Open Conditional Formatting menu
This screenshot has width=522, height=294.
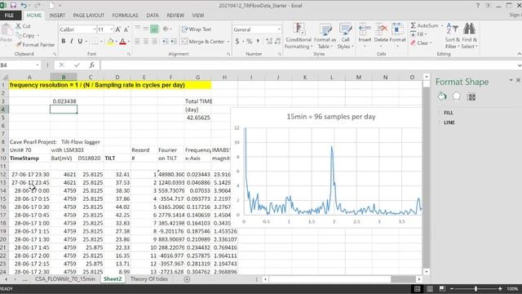pos(299,36)
